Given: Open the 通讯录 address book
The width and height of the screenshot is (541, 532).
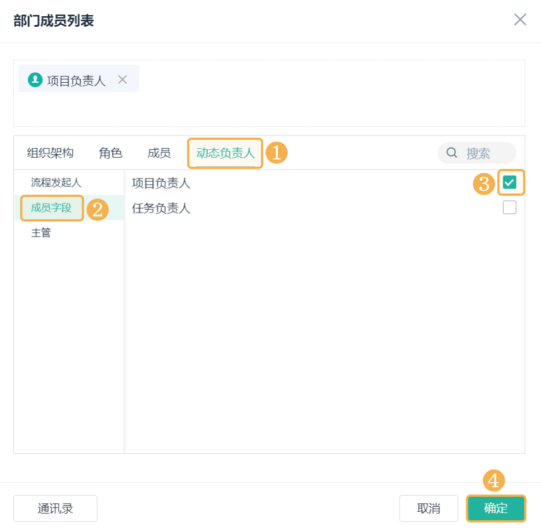Looking at the screenshot, I should (x=55, y=509).
